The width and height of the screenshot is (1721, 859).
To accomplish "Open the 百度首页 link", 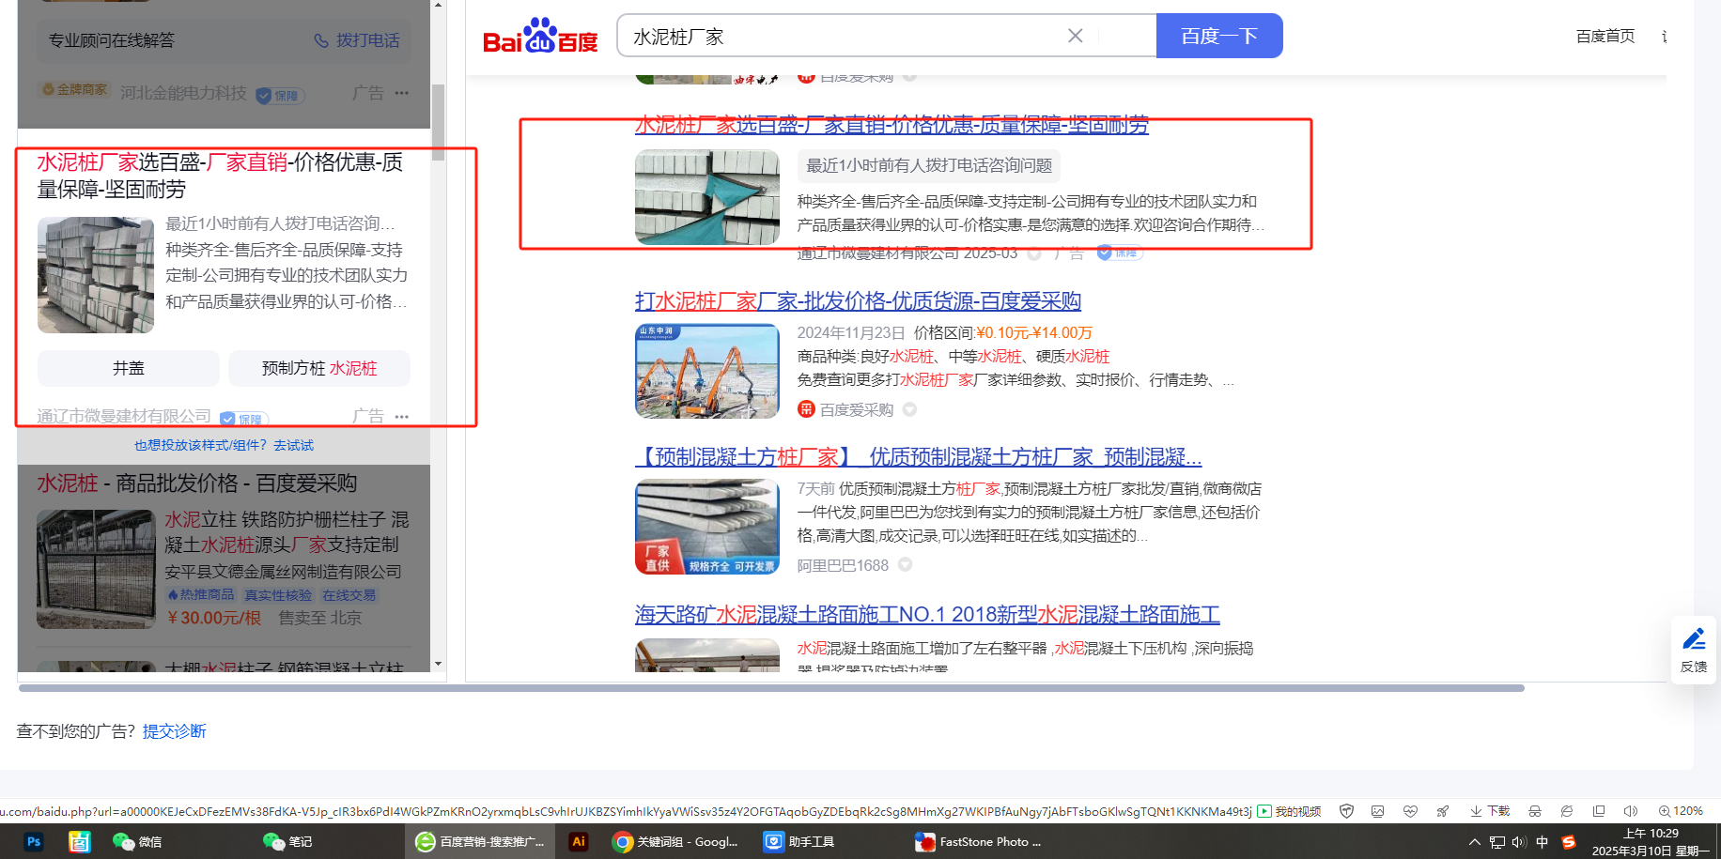I will (x=1605, y=36).
